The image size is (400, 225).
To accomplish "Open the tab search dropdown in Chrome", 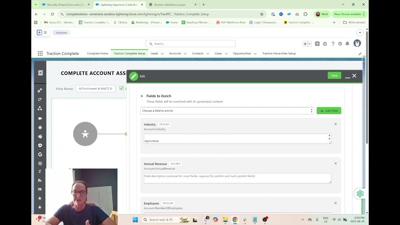I will [36, 4].
